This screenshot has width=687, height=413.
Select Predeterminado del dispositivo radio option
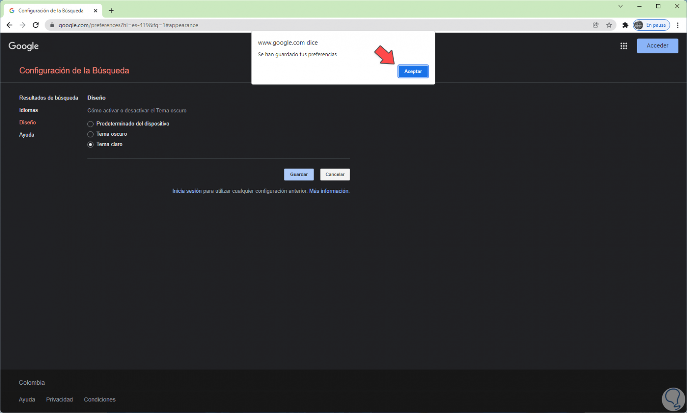90,124
